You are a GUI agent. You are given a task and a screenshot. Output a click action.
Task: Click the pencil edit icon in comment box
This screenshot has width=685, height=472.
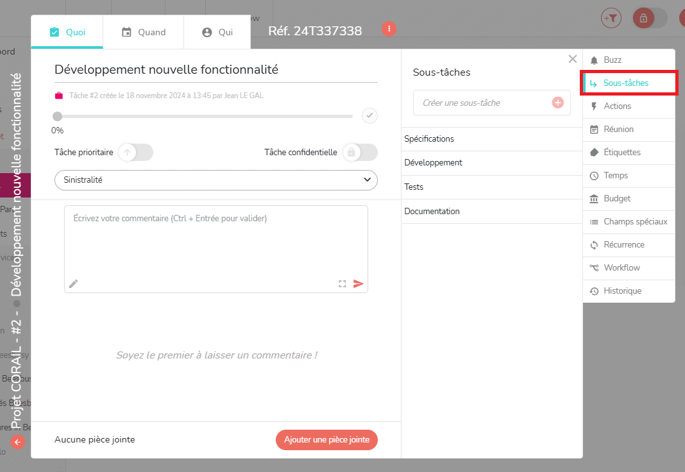point(73,284)
